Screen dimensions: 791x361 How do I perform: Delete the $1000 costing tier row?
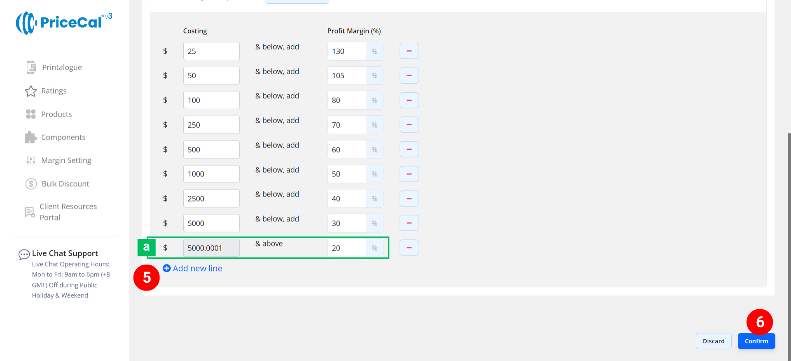coord(409,174)
